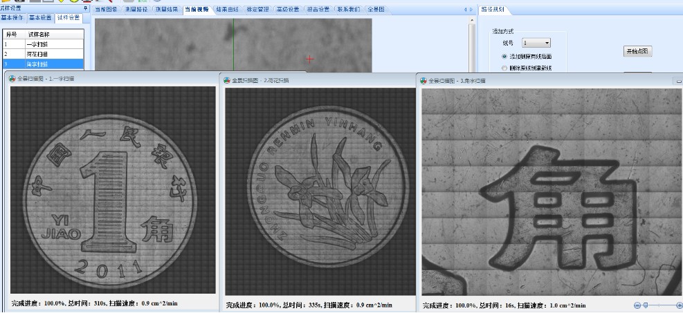Click the zoom-in plus icon in 角字扫描 window
Image resolution: width=683 pixels, height=313 pixels.
(x=680, y=305)
